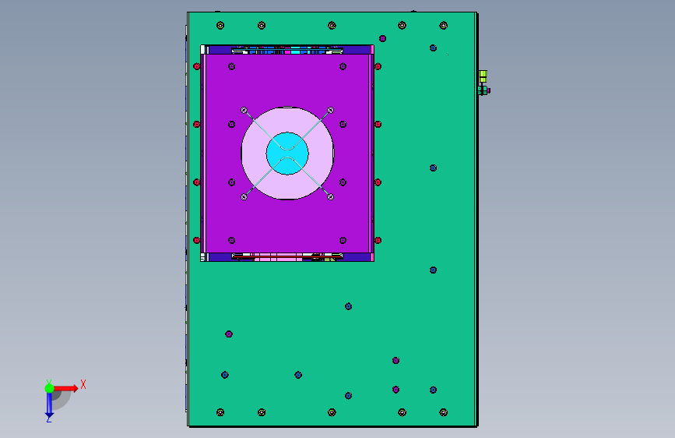Click the blue Z axis arrow of triad

point(49,404)
